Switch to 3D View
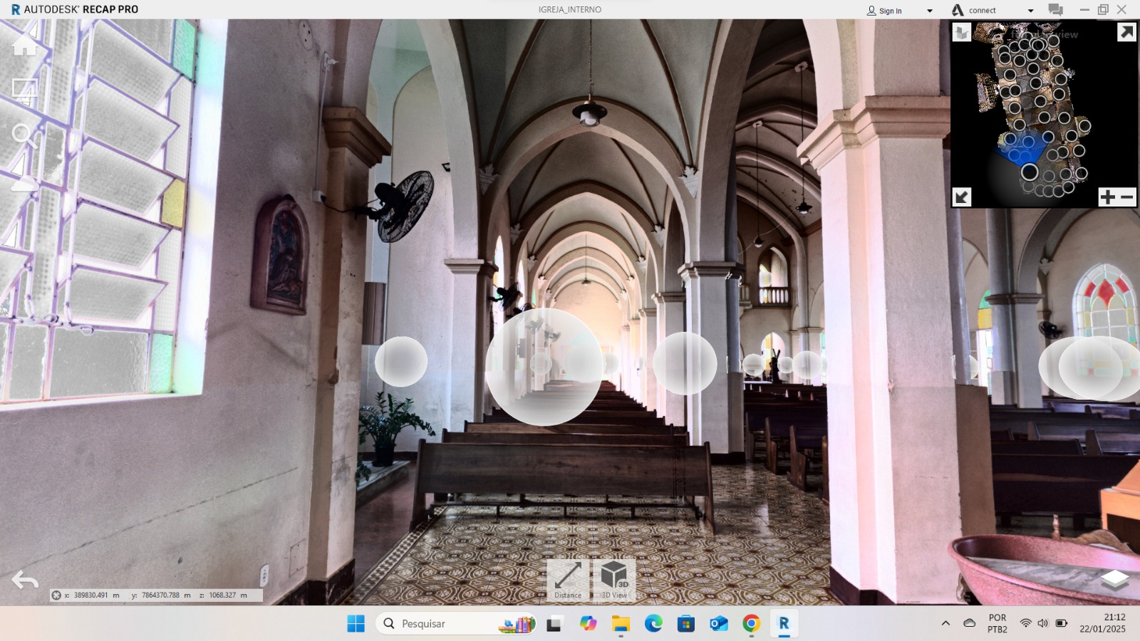This screenshot has height=641, width=1140. pos(613,580)
